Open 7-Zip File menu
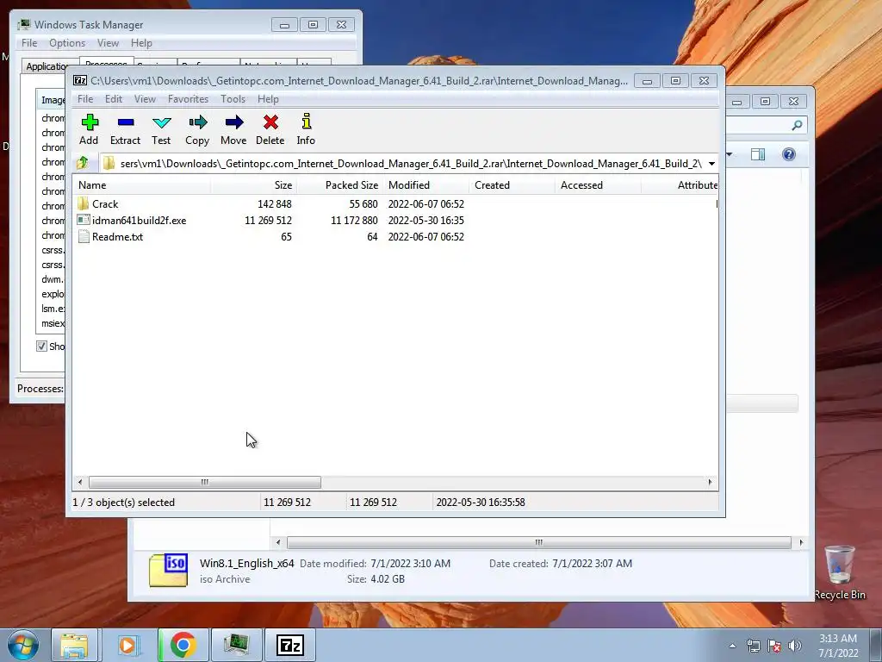Screen dimensions: 882x662 point(85,98)
